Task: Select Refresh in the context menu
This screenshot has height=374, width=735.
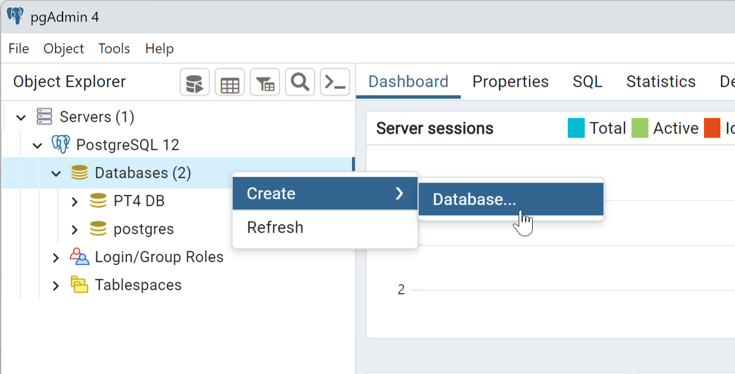Action: [x=325, y=227]
